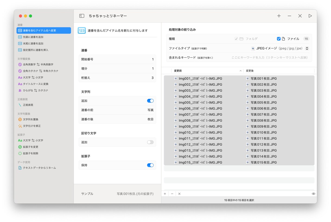Edit the 連番の後 text 枚目
Image resolution: width=331 pixels, height=222 pixels.
click(x=151, y=119)
